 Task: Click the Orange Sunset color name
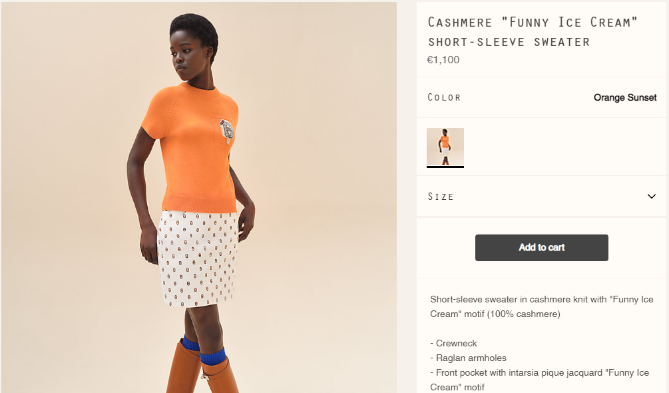coord(625,98)
